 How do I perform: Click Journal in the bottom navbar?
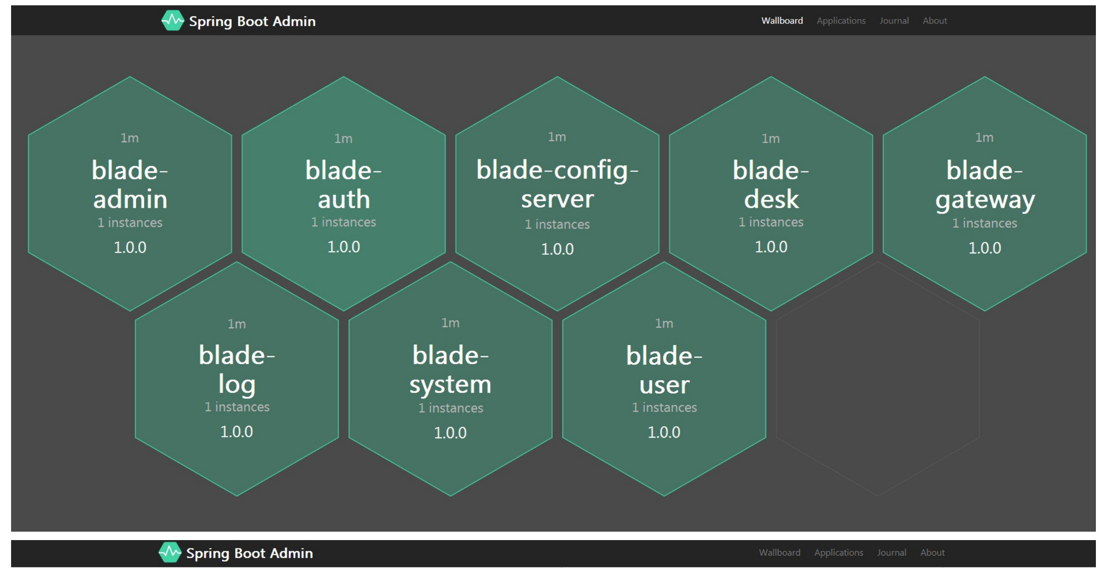tap(892, 552)
